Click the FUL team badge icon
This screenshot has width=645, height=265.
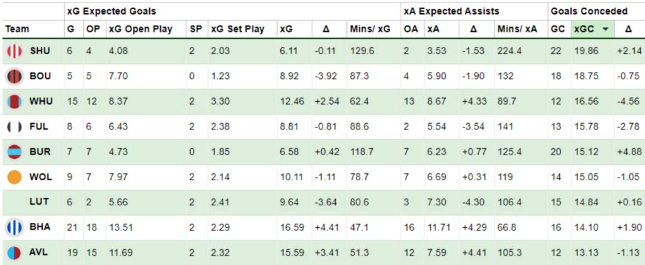pos(14,127)
